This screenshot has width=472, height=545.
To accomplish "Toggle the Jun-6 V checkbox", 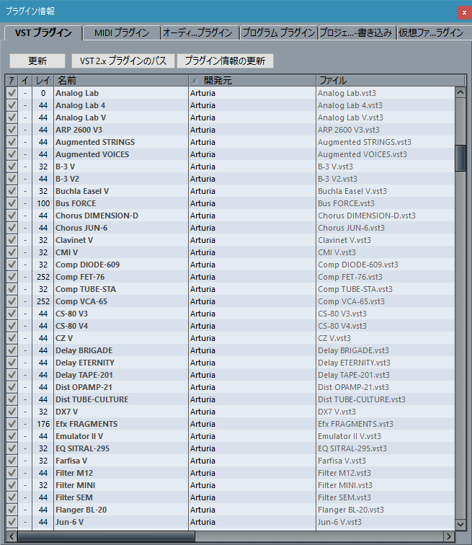I will click(12, 522).
